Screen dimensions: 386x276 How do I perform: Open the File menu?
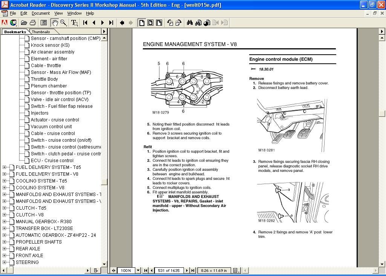coord(13,13)
